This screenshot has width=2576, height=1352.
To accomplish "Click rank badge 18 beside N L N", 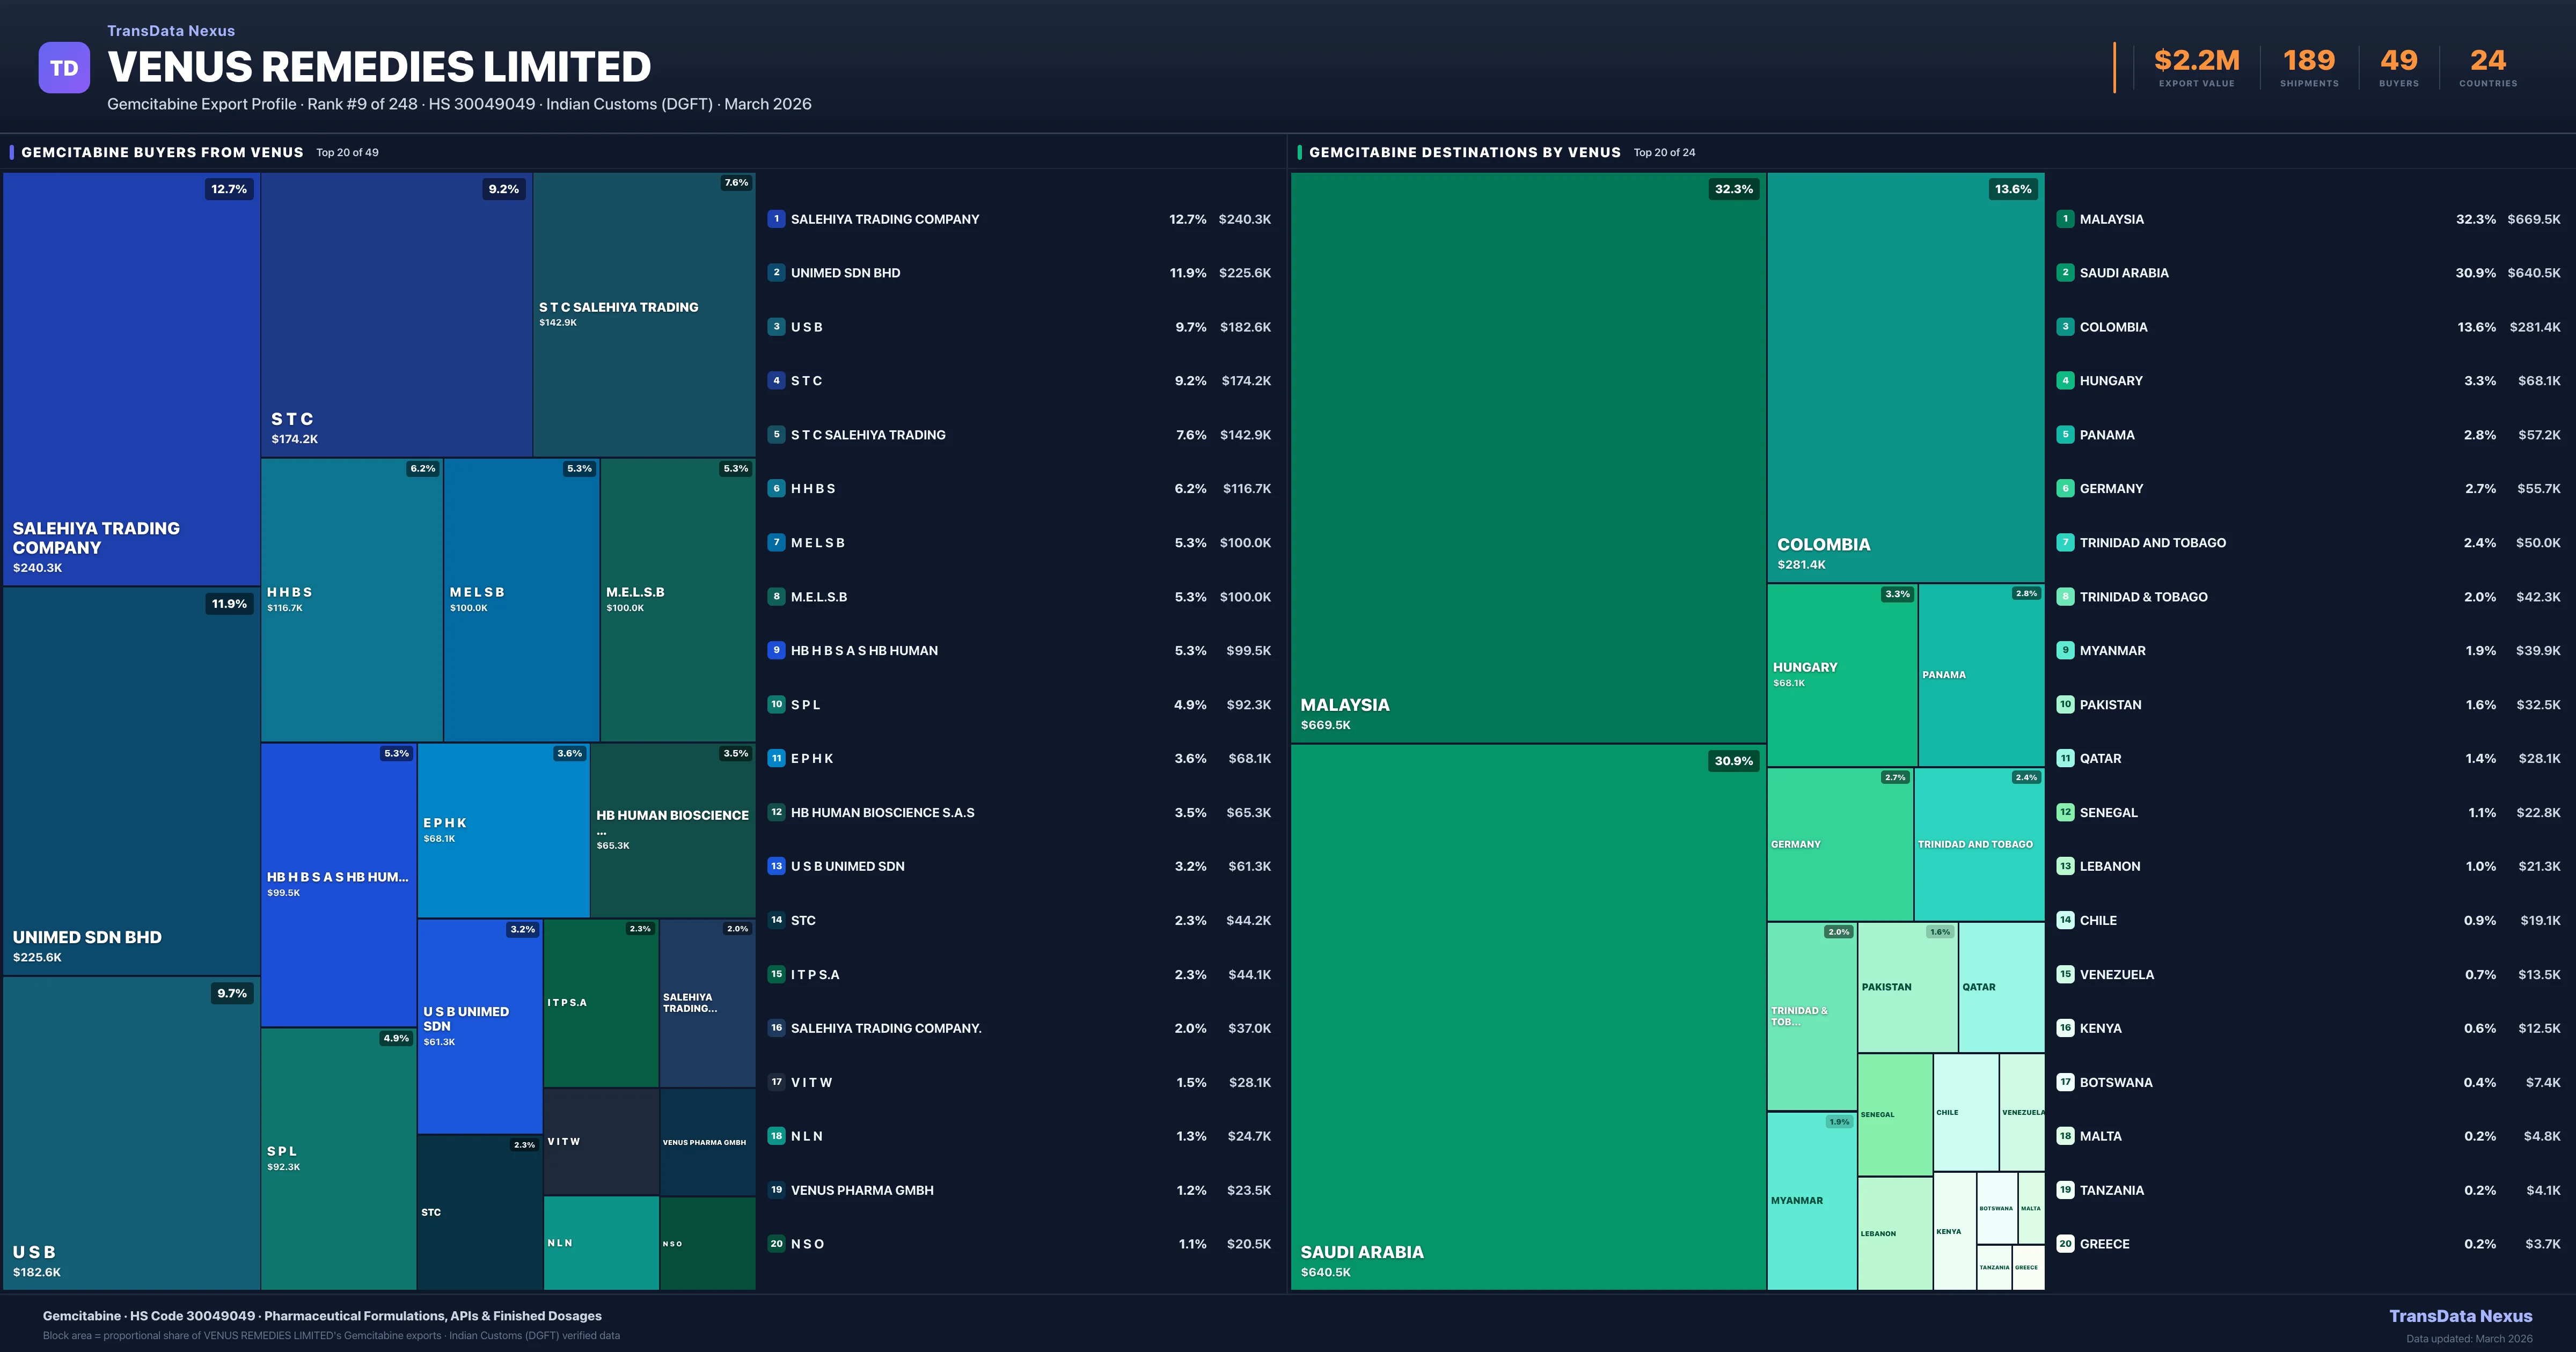I will [x=776, y=1136].
